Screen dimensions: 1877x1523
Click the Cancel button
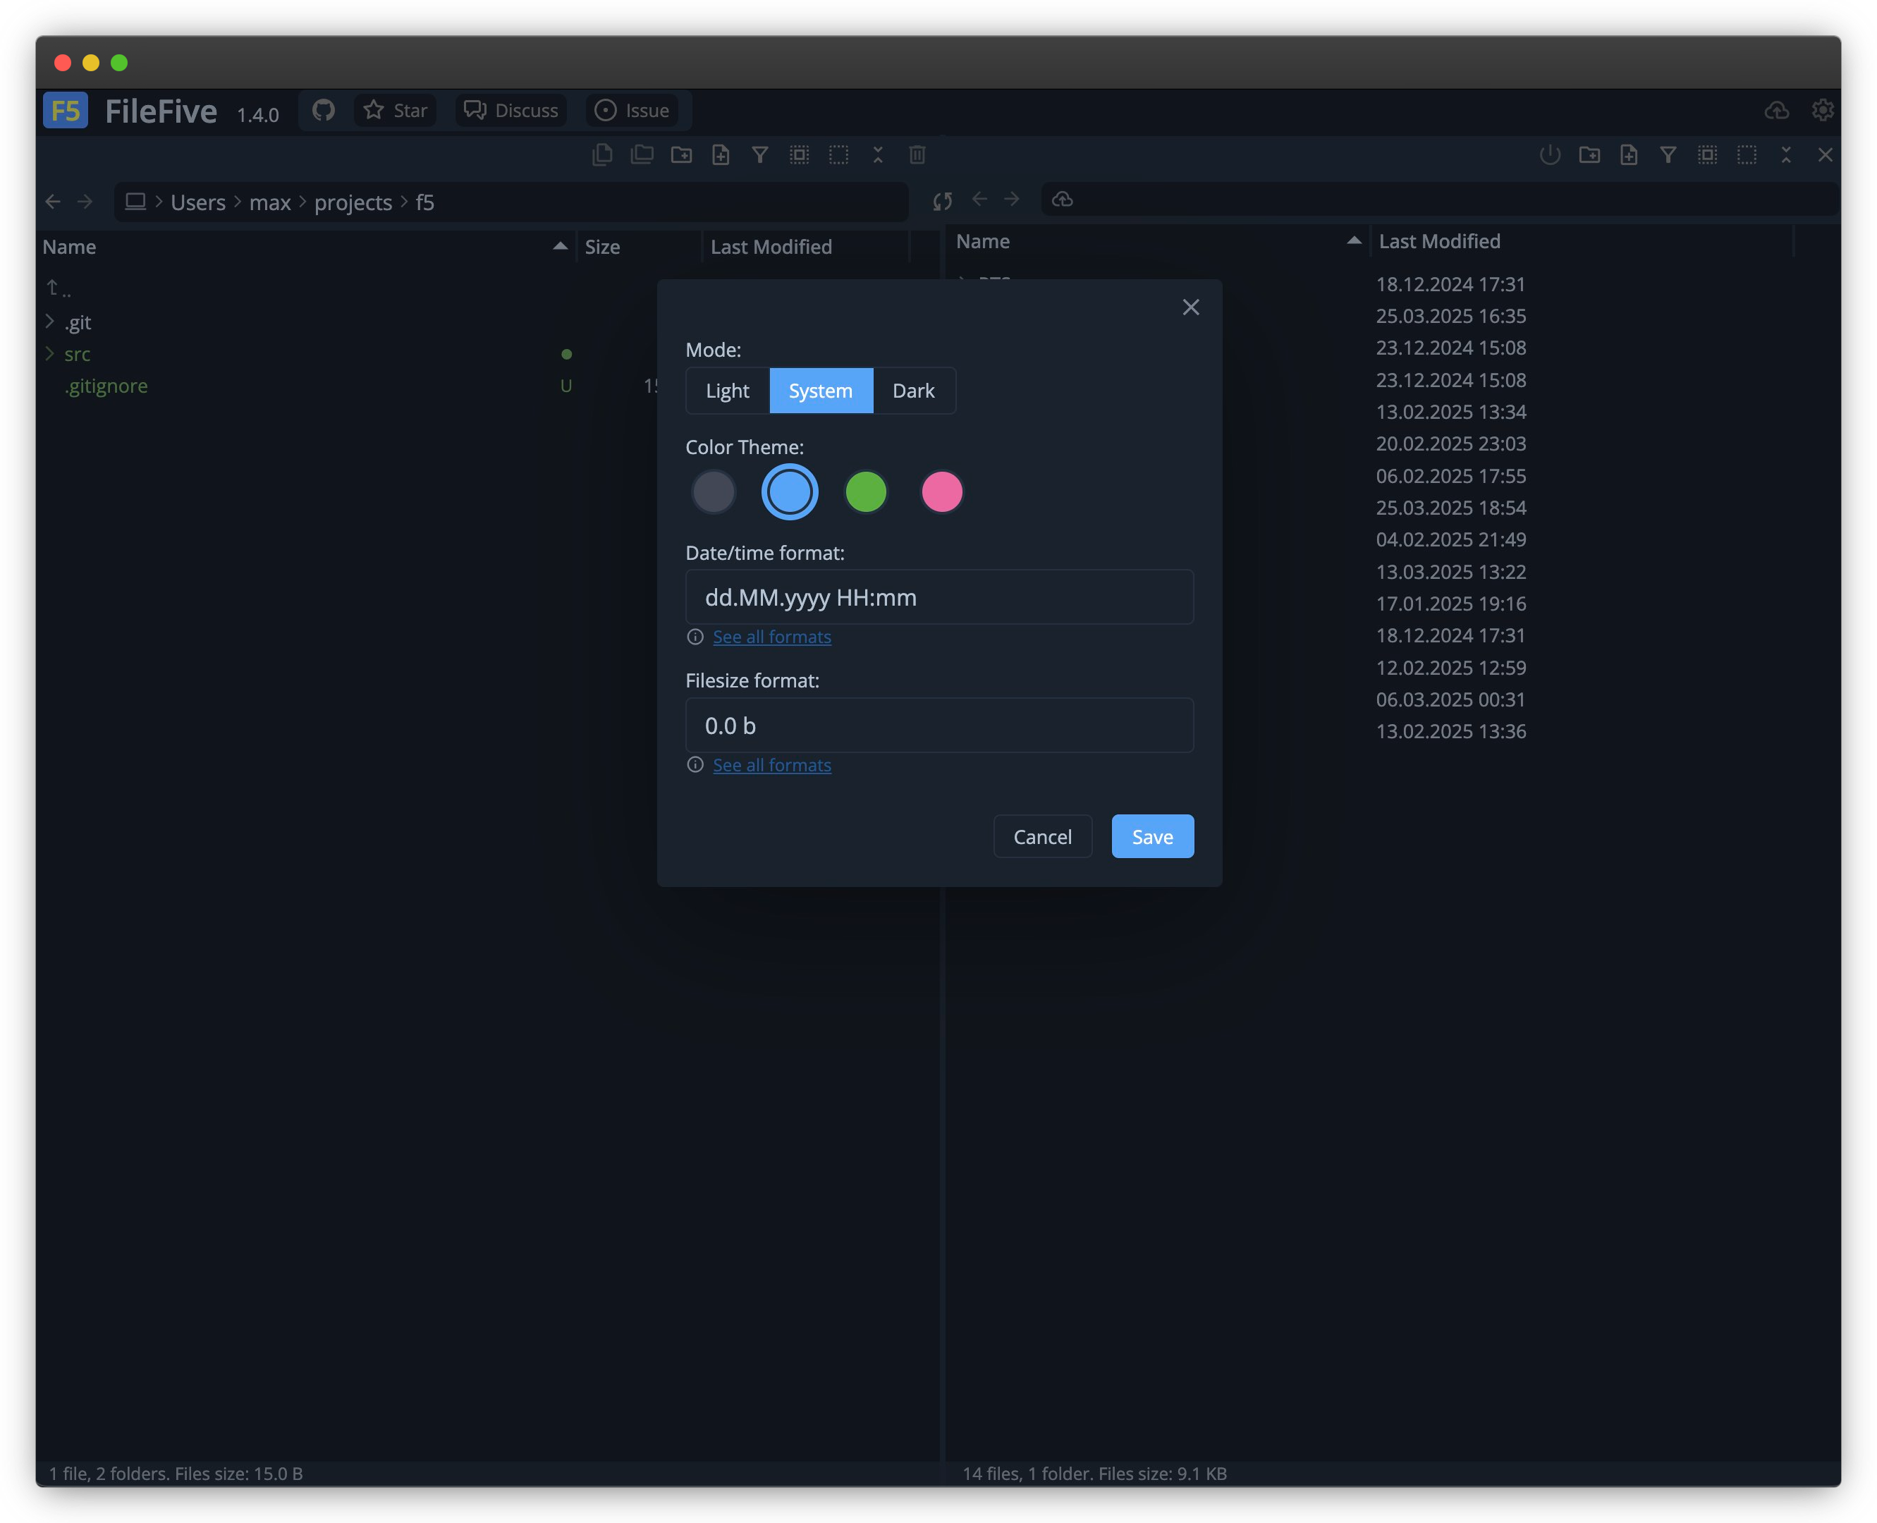(x=1042, y=836)
